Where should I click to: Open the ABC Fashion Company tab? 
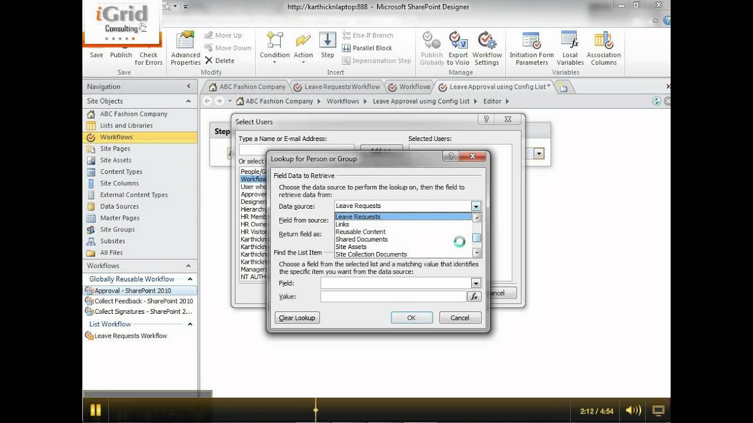click(x=246, y=87)
